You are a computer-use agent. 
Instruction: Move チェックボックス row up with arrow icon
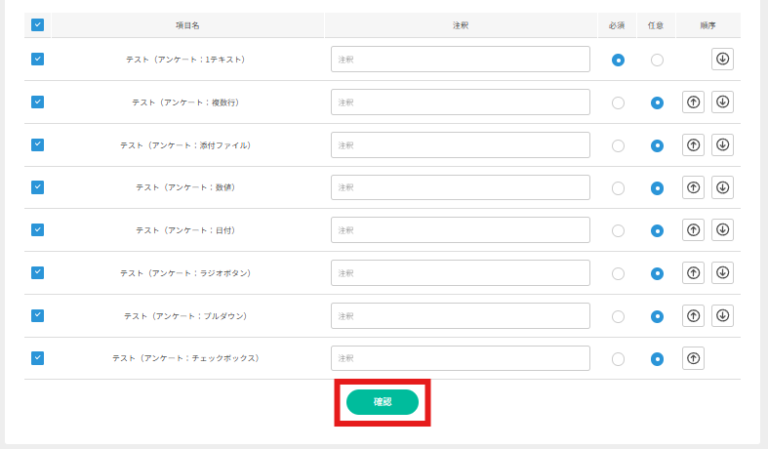(693, 358)
